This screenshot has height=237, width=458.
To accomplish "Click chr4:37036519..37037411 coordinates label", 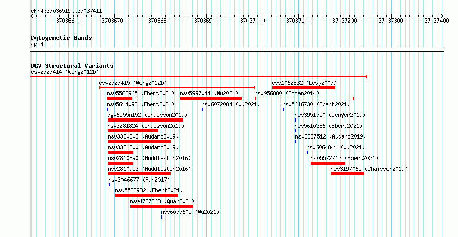I will tap(66, 11).
